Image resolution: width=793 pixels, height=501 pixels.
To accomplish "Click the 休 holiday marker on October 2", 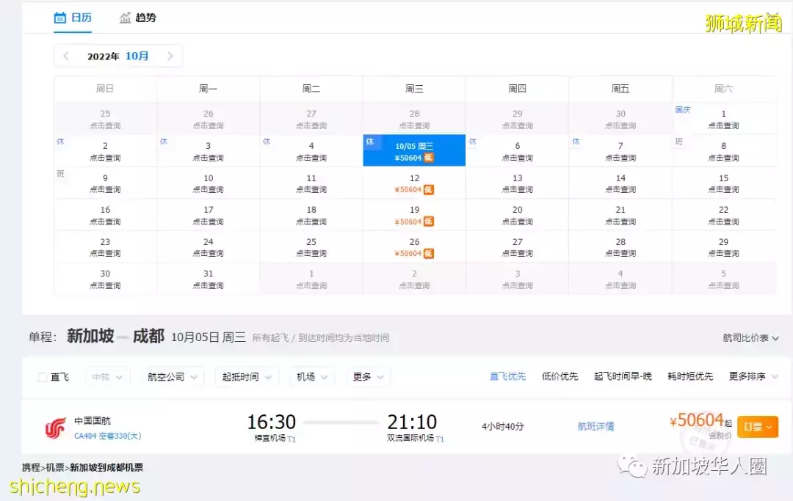I will [x=60, y=140].
